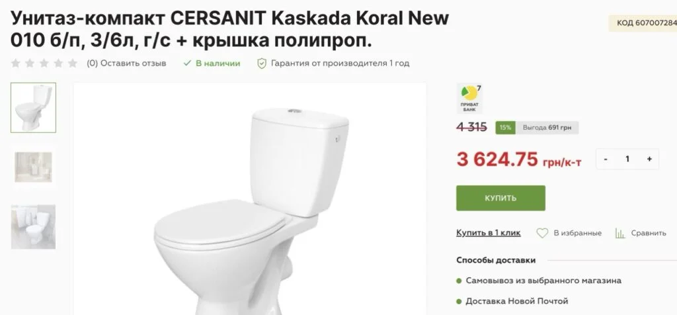The width and height of the screenshot is (677, 315).
Task: Click the third rating star
Action: pyautogui.click(x=44, y=64)
